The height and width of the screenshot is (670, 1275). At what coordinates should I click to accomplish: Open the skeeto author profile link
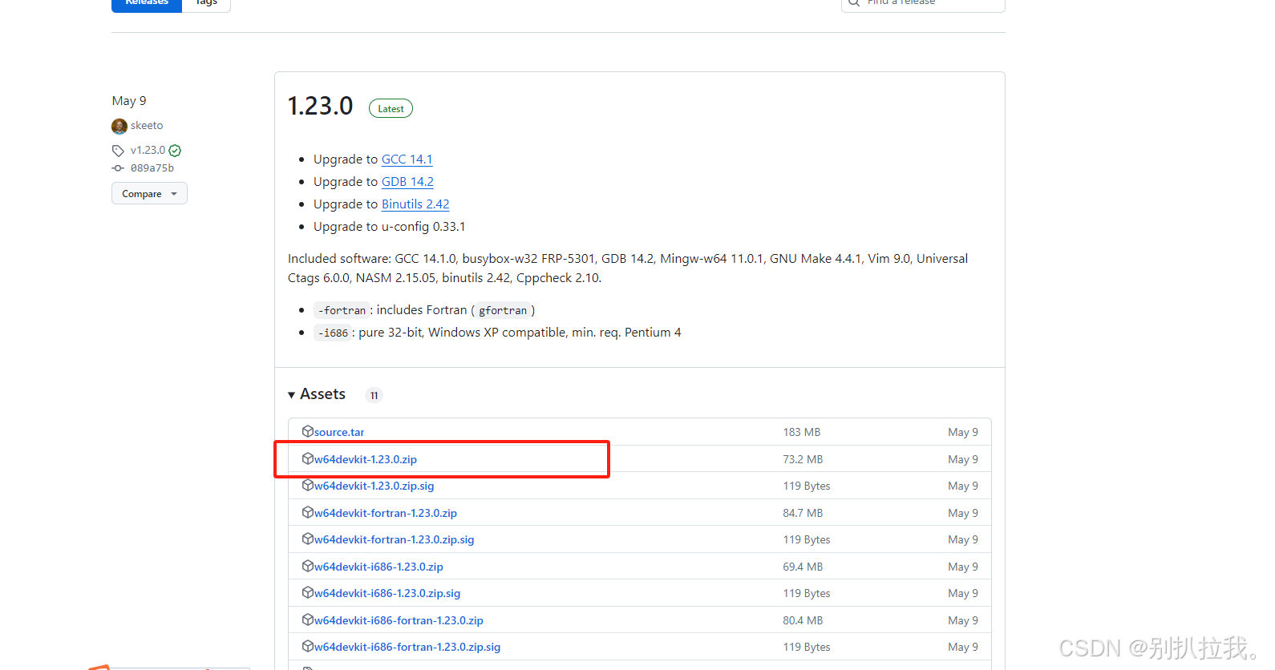pos(147,126)
